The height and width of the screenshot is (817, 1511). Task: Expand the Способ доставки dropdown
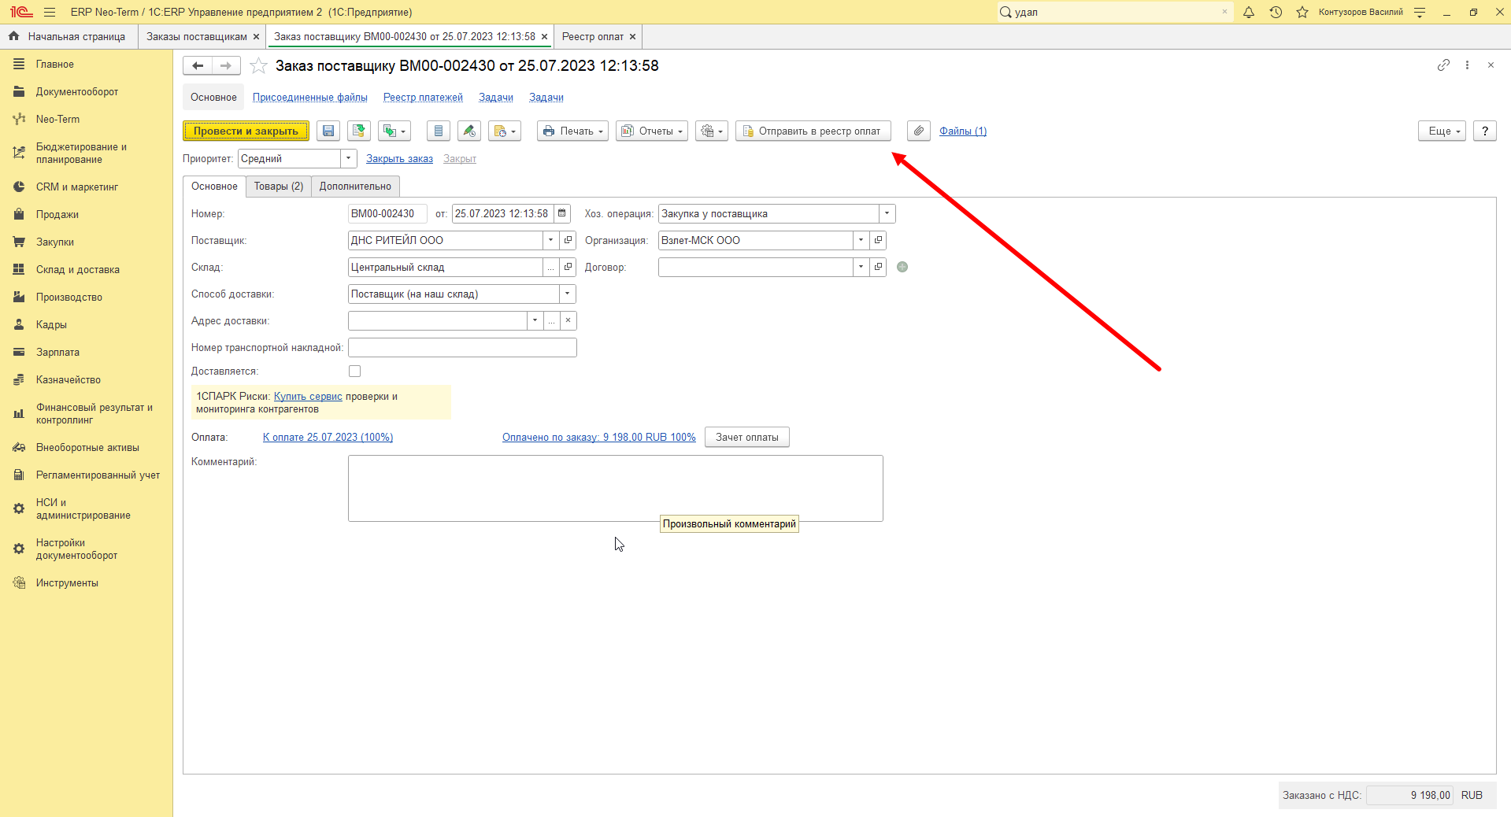[568, 294]
